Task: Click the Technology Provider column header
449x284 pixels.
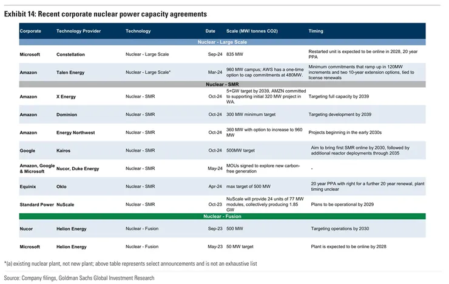Action: pos(78,30)
